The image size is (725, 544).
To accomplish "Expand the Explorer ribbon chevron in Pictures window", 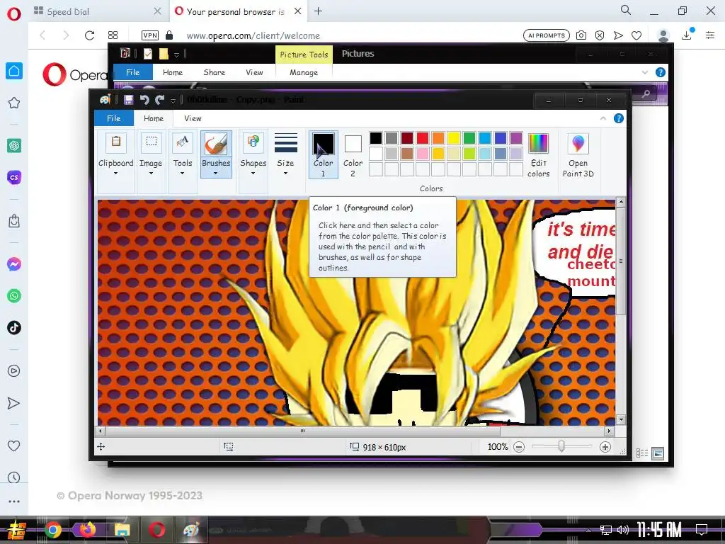I will [645, 72].
